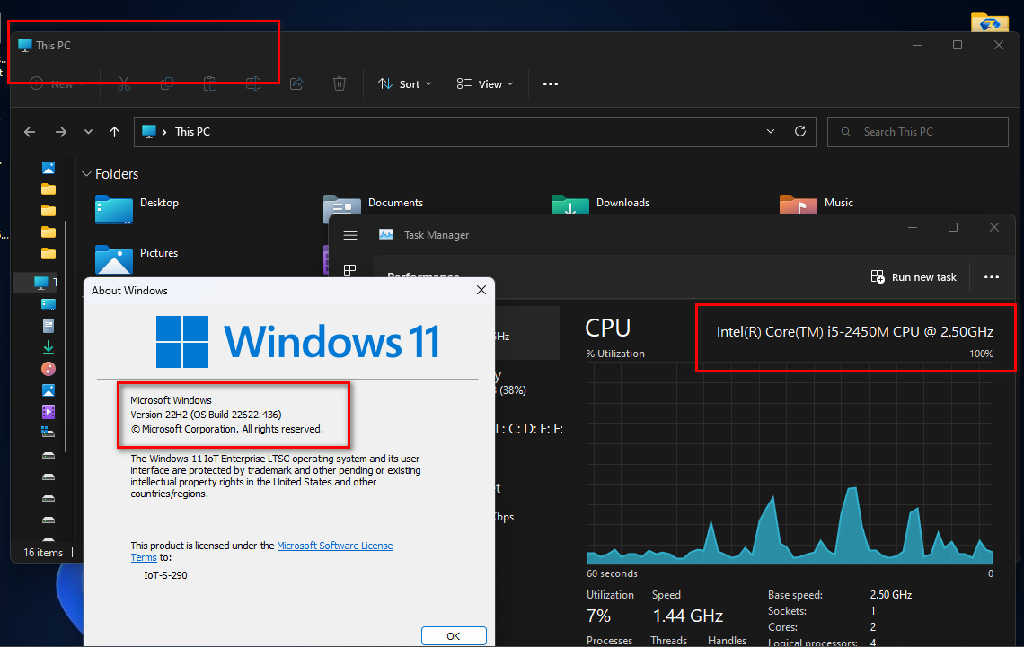Click the Windows system drive icon in navigation pane
Image resolution: width=1024 pixels, height=647 pixels.
pyautogui.click(x=49, y=433)
